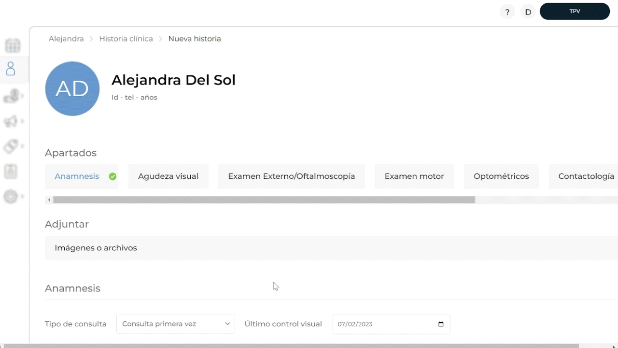Click the Último control visual label
This screenshot has height=348, width=618.
pos(283,324)
